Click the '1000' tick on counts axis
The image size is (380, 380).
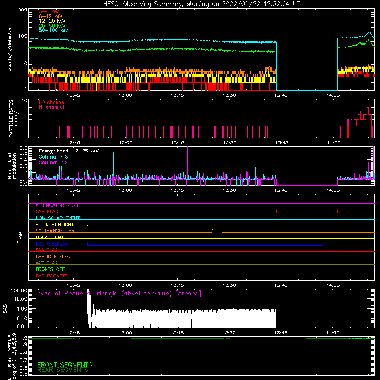(x=21, y=10)
